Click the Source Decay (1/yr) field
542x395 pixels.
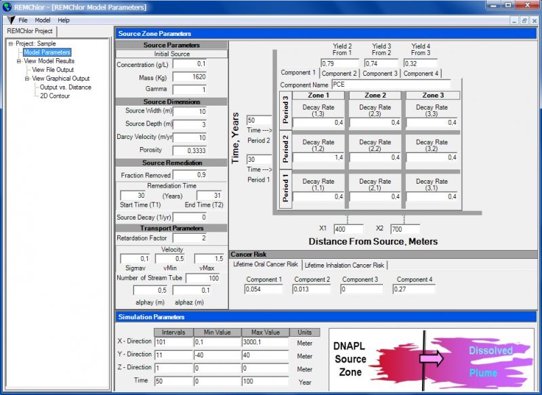click(x=190, y=217)
